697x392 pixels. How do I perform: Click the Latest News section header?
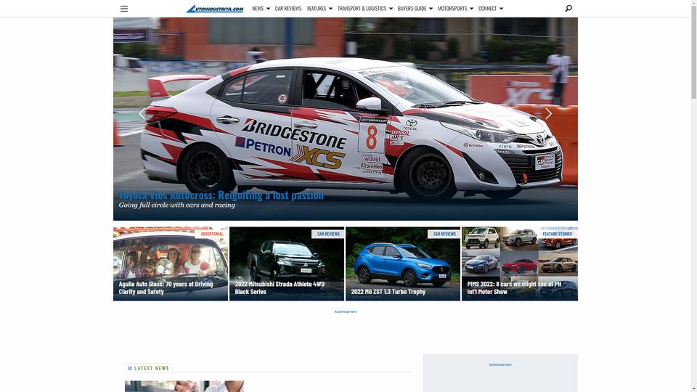[148, 369]
